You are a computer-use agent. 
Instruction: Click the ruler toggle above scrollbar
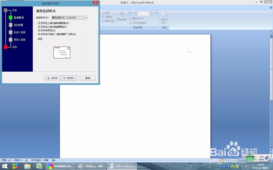(x=271, y=33)
